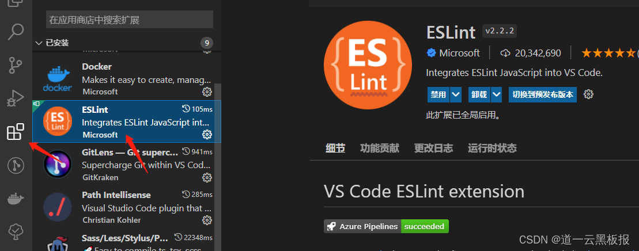
Task: Open the Extensions view icon
Action: [16, 132]
